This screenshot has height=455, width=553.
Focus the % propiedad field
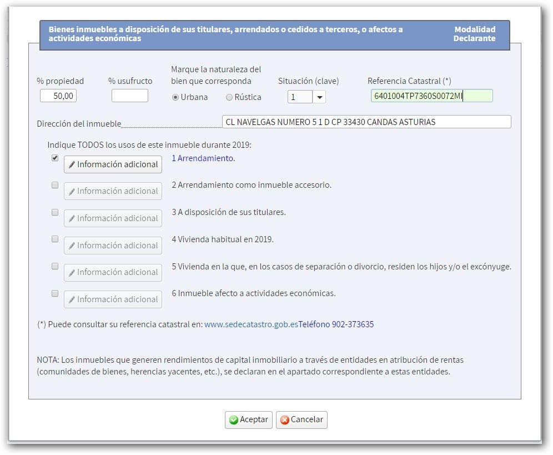(58, 96)
